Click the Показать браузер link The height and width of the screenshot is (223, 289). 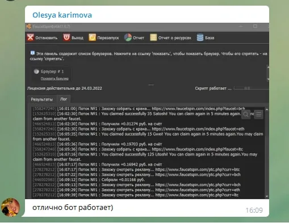(x=55, y=78)
